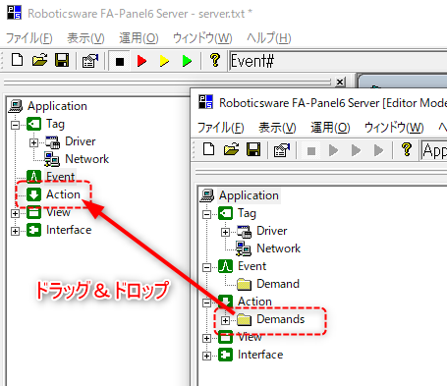This screenshot has width=447, height=386.
Task: Click the New file icon in main toolbar
Action: click(x=17, y=60)
